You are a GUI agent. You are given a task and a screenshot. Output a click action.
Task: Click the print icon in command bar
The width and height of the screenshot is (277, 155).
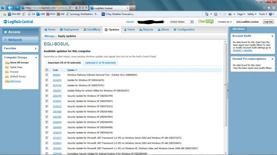[x=230, y=14]
